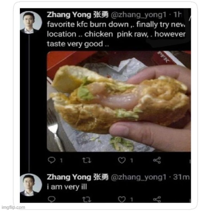
Task: Reply to the 'i am very ill' tweet
Action: point(51,199)
